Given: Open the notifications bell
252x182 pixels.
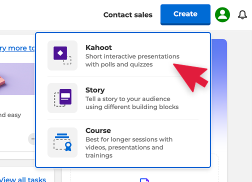Looking at the screenshot, I should point(242,15).
